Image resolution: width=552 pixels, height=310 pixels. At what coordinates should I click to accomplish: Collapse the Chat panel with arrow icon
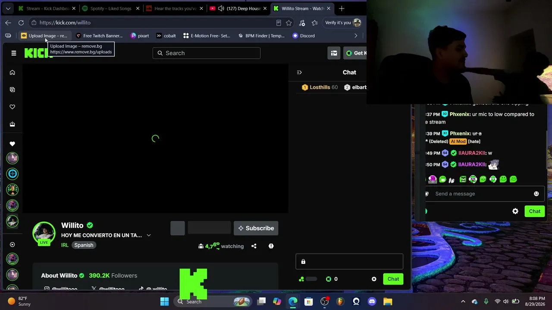(x=299, y=72)
